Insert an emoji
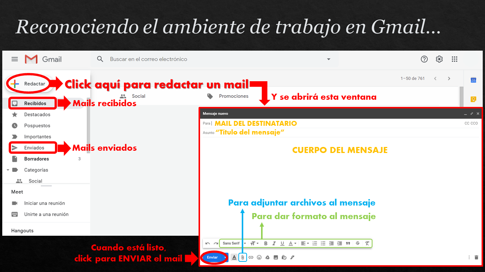Viewport: 485px width, 272px height. click(259, 257)
